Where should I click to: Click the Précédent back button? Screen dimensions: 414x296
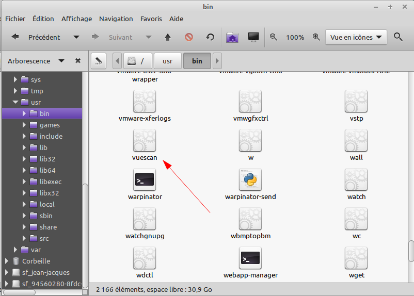click(x=36, y=37)
